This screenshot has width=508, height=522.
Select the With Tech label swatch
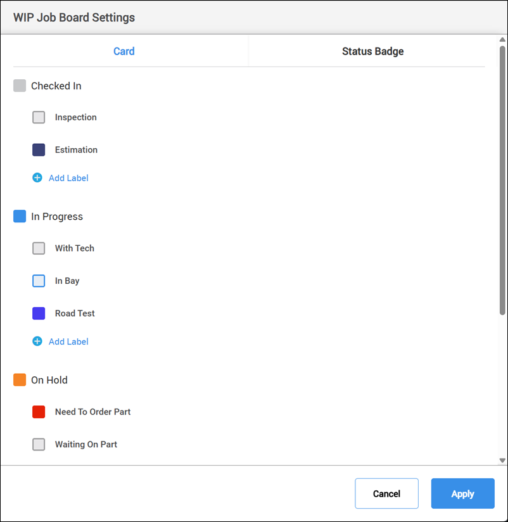pyautogui.click(x=39, y=248)
